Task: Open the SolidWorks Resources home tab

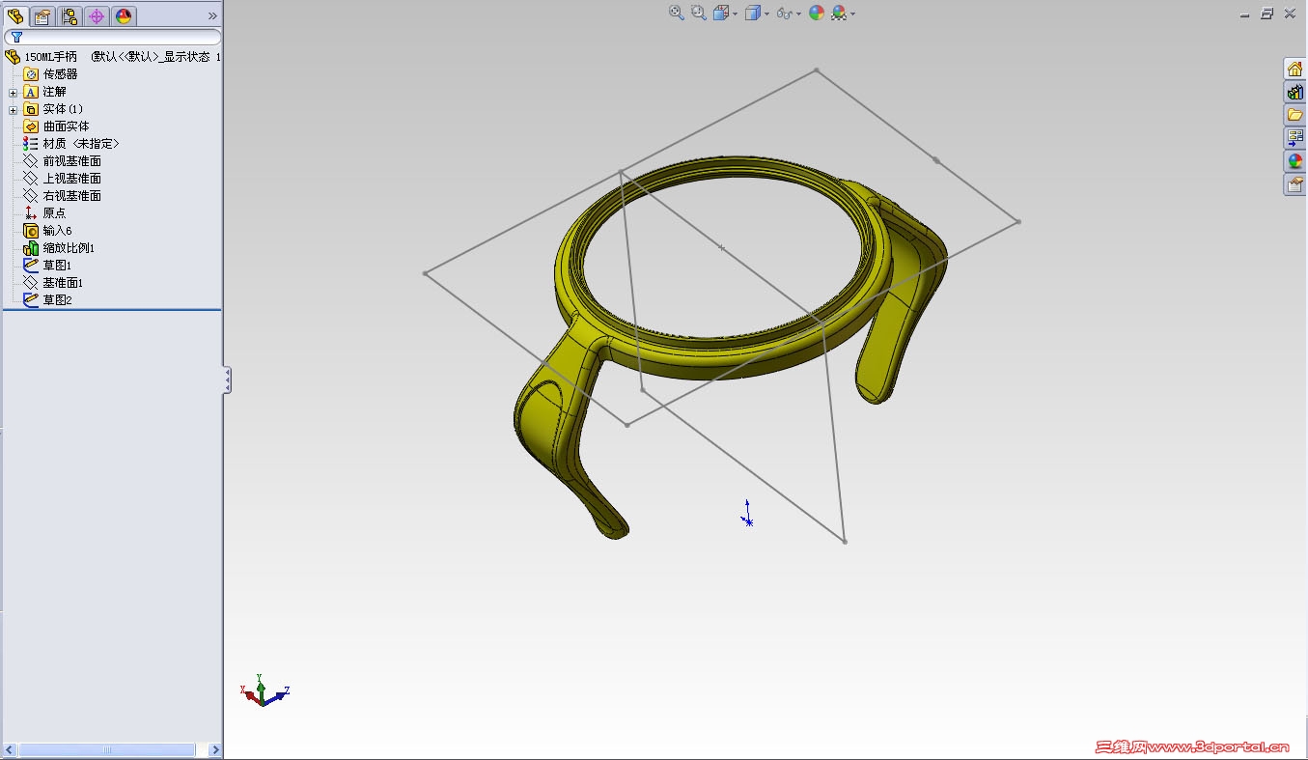Action: coord(1294,69)
